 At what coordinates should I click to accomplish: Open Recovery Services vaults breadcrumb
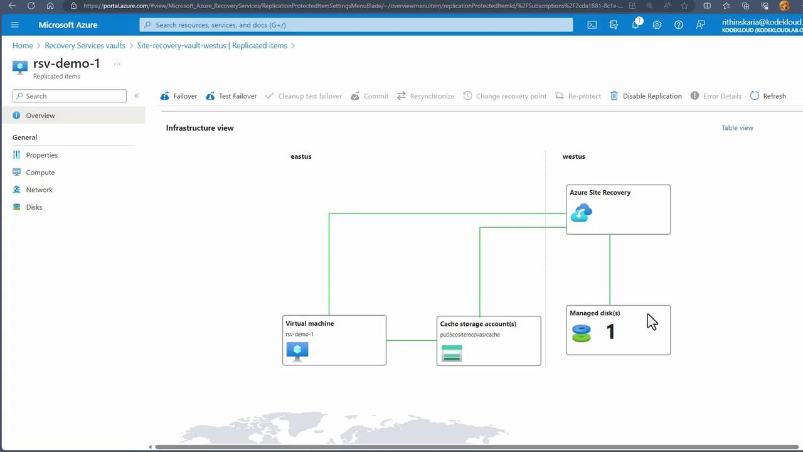(x=85, y=46)
